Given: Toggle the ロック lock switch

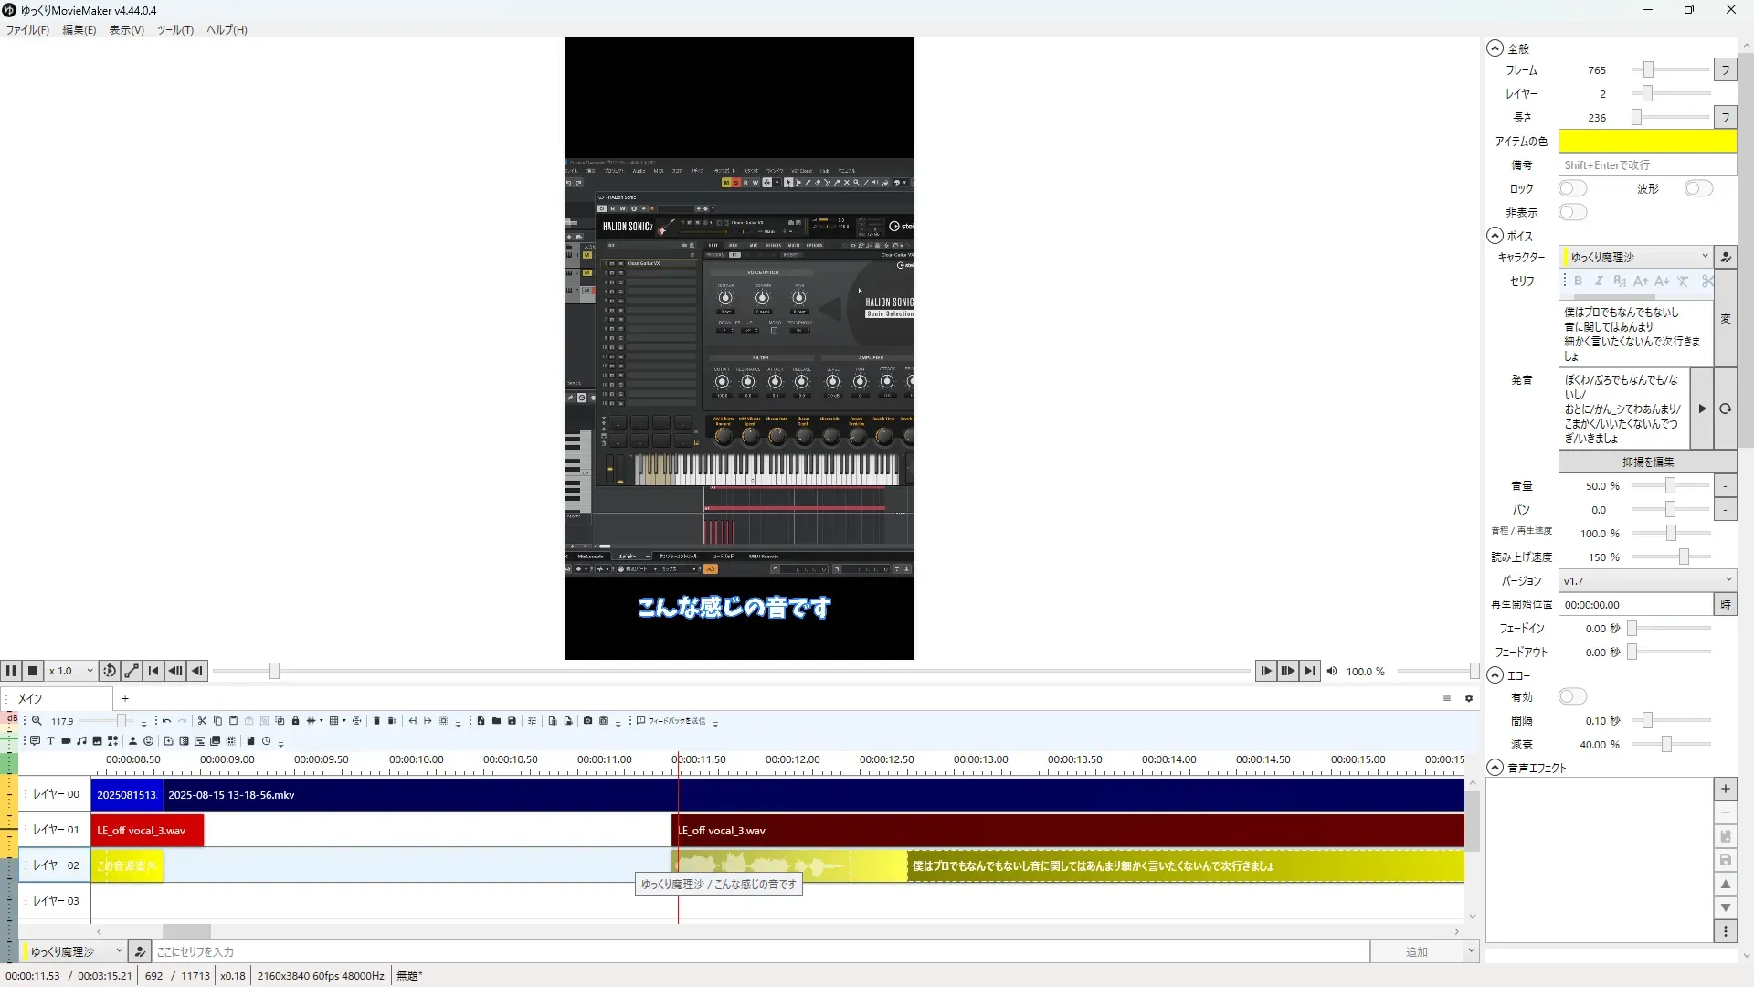Looking at the screenshot, I should (x=1572, y=188).
